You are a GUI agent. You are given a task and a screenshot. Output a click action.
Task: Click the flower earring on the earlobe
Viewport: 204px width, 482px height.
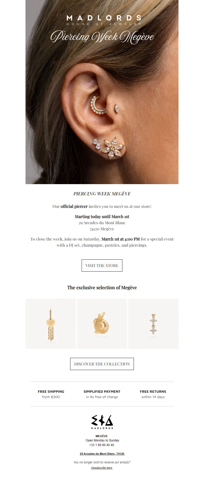click(x=112, y=148)
